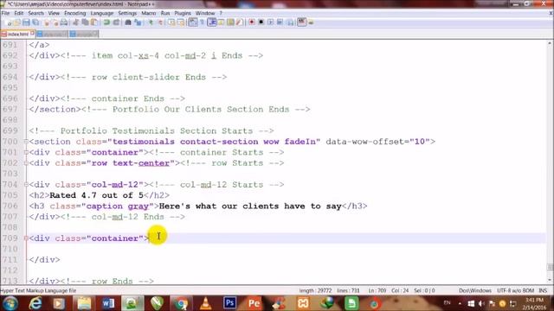The image size is (554, 311).
Task: Collapse the div fold at line 709
Action: 26,238
